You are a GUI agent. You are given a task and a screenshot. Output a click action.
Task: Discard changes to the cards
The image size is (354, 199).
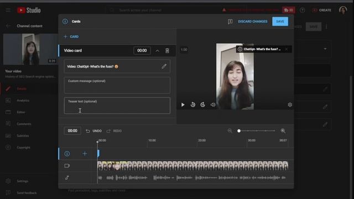pyautogui.click(x=253, y=22)
